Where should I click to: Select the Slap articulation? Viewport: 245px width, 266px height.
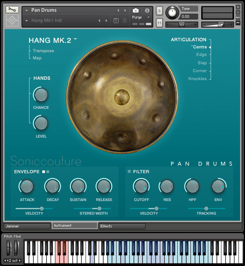pos(202,63)
